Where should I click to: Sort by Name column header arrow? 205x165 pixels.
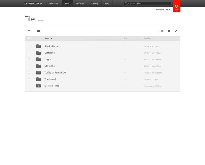pyautogui.click(x=51, y=38)
